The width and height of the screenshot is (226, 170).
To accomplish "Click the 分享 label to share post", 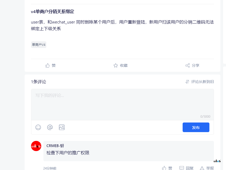I will pos(195,65).
